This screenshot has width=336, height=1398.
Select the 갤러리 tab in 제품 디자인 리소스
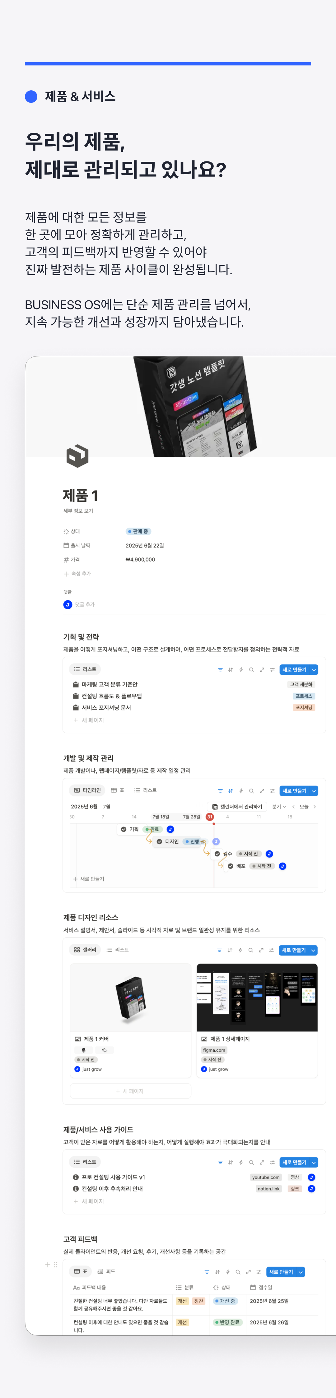85,950
